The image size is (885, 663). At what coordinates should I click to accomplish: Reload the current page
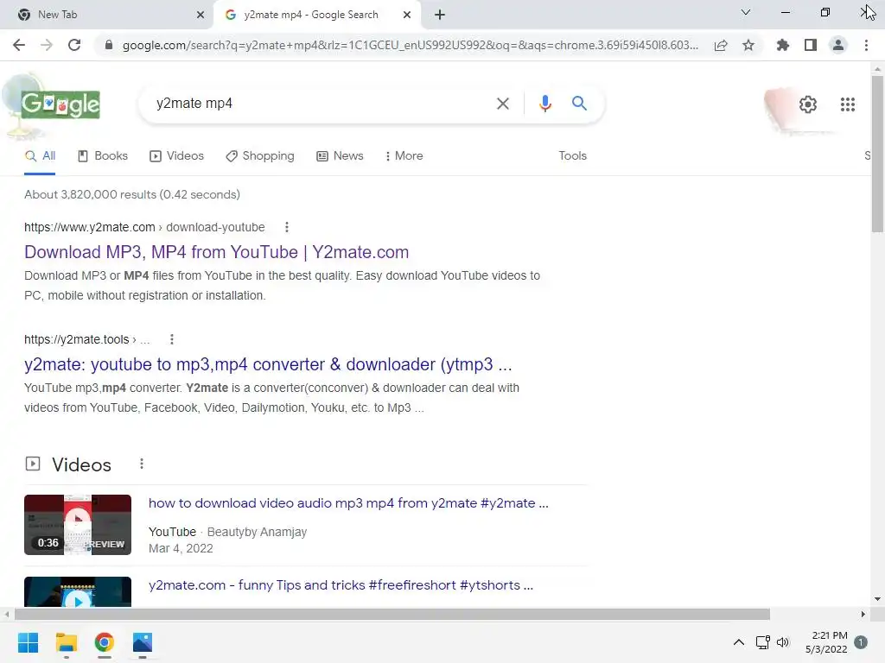(x=74, y=45)
